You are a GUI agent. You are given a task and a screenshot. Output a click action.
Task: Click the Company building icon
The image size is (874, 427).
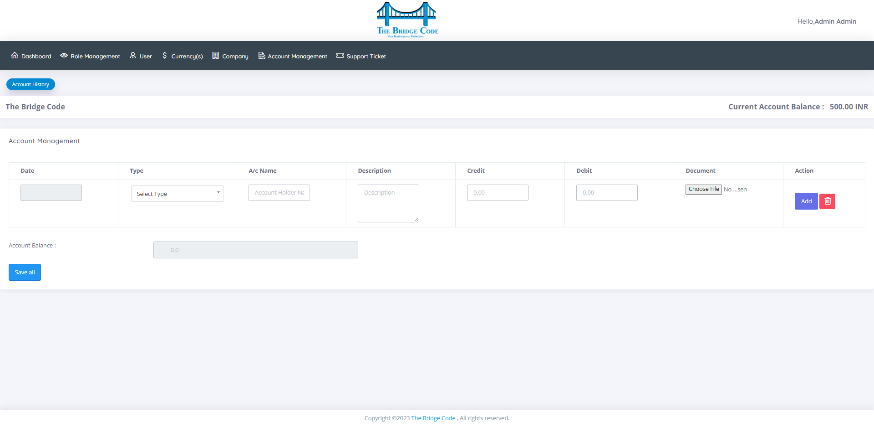point(216,55)
